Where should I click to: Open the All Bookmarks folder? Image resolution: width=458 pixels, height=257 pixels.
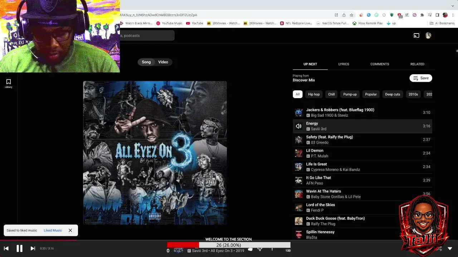coord(442,23)
